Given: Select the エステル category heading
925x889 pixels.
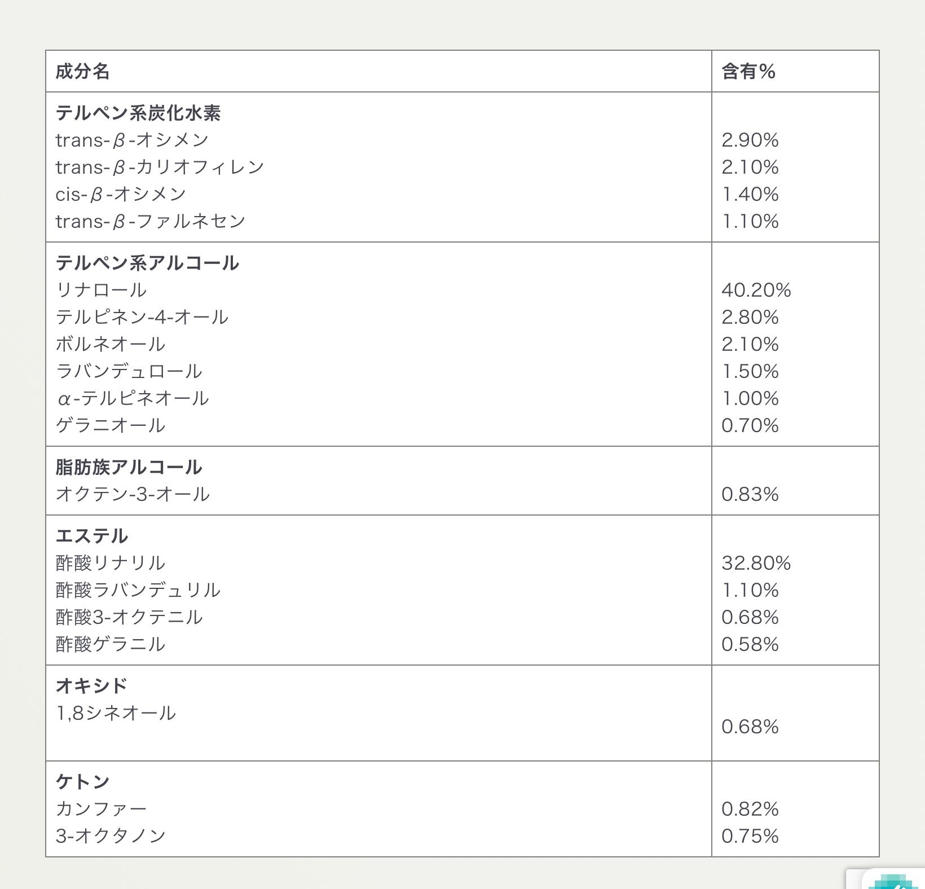Looking at the screenshot, I should (92, 536).
